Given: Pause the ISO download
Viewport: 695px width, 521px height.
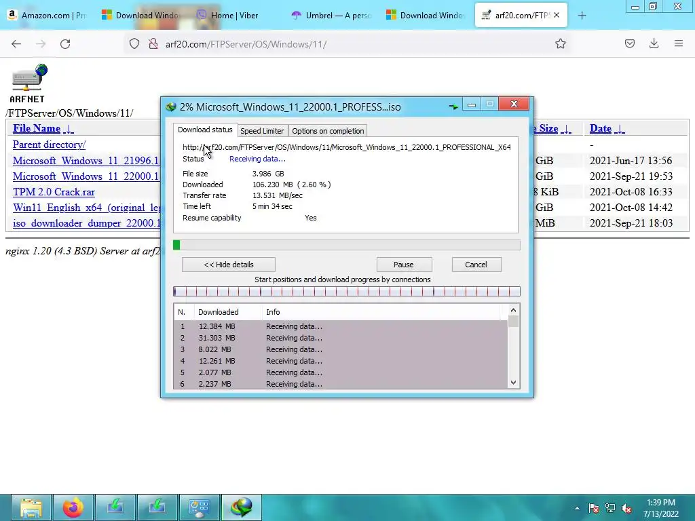Looking at the screenshot, I should click(404, 265).
